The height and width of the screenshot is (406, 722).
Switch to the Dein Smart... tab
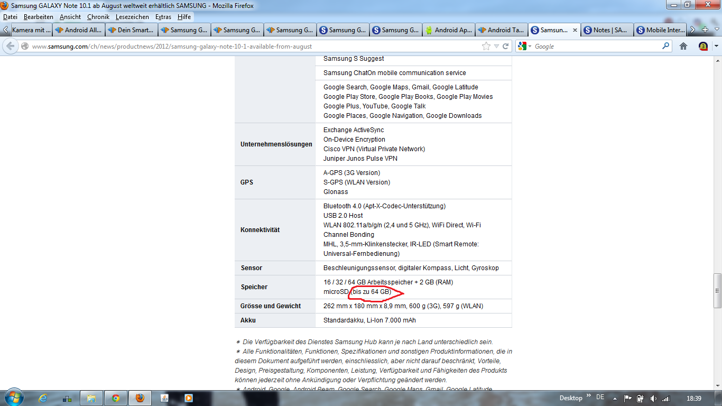tap(132, 30)
